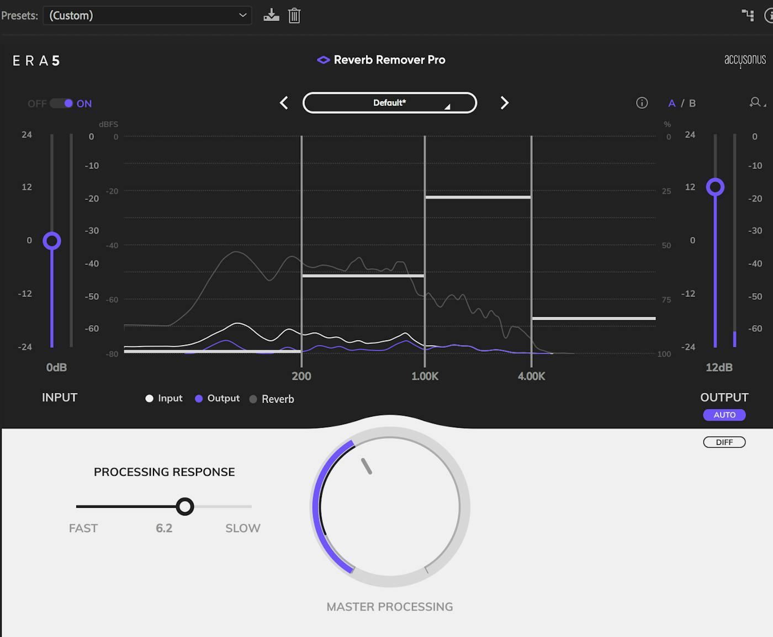The width and height of the screenshot is (773, 637).
Task: Toggle the OFF/ON power switch
Action: (x=61, y=103)
